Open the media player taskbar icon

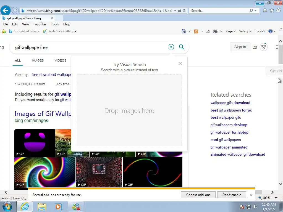[x=58, y=206]
